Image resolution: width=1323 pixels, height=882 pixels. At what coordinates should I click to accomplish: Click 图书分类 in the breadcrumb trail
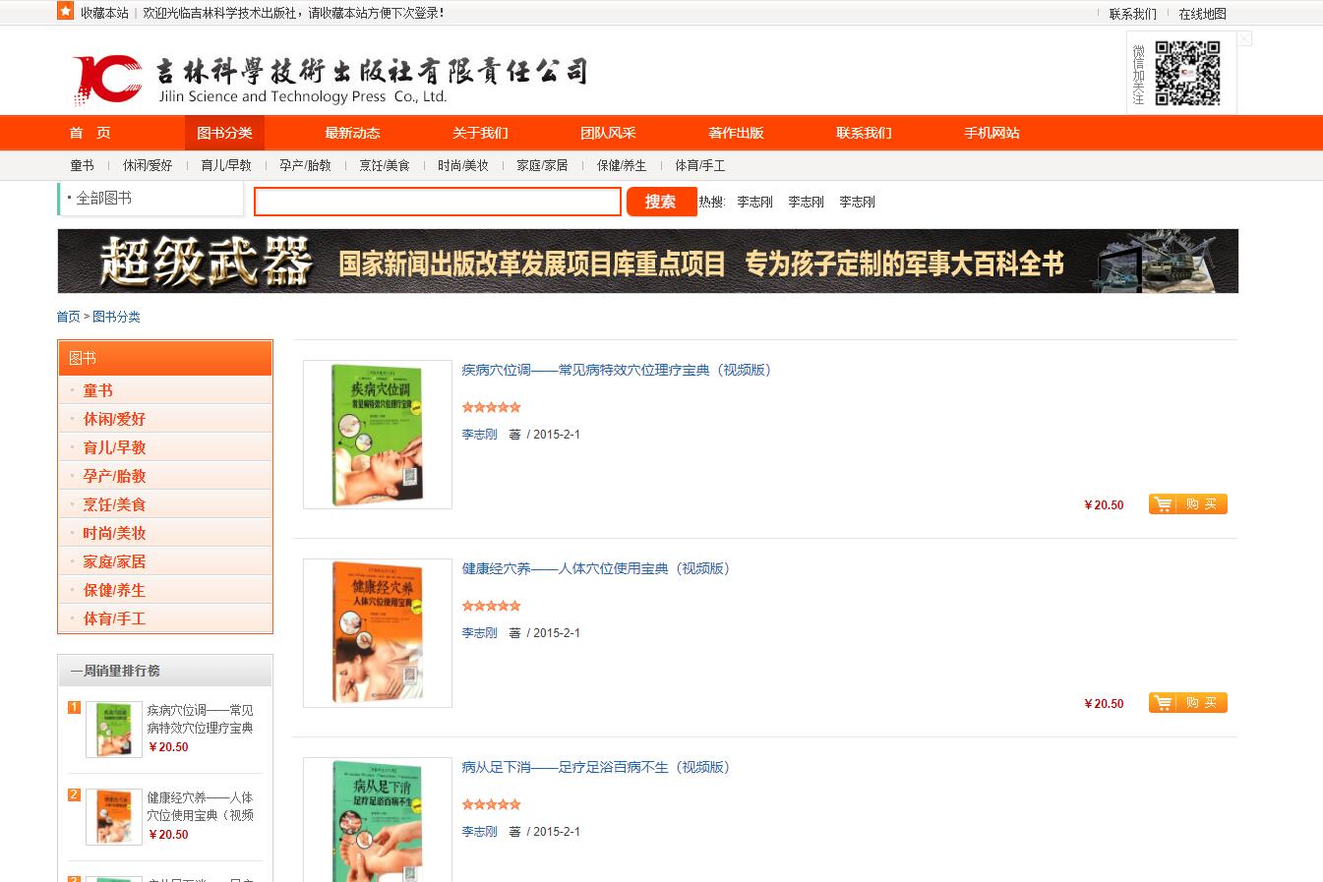click(x=116, y=317)
